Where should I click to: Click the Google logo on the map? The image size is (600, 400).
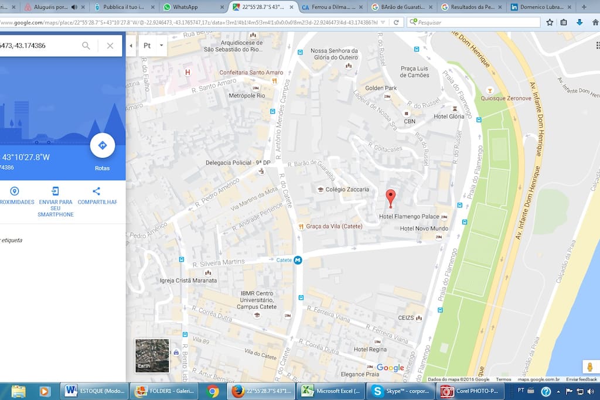click(x=390, y=367)
